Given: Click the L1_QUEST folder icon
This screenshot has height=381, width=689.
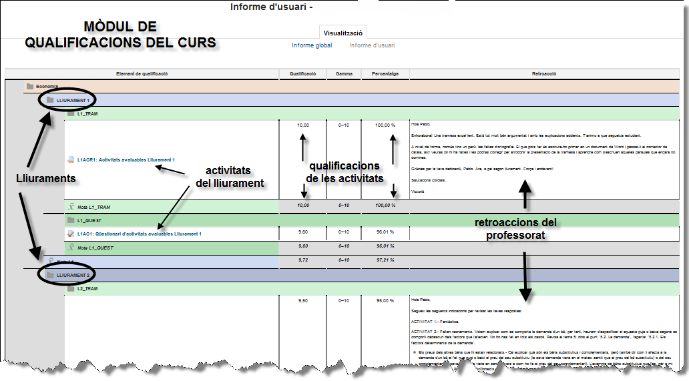Looking at the screenshot, I should coord(70,220).
